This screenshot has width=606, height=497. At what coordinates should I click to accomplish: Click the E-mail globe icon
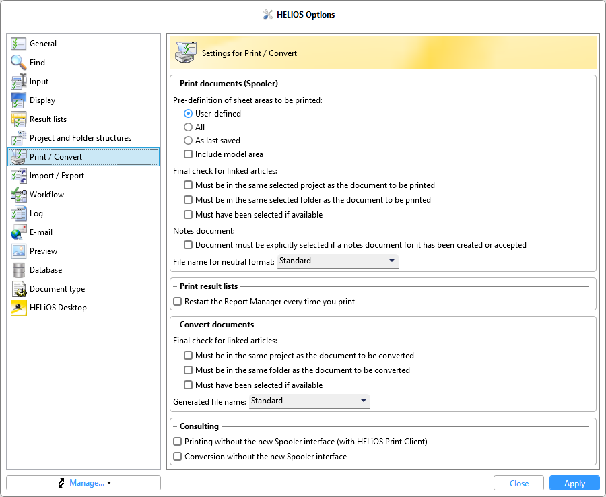[19, 232]
